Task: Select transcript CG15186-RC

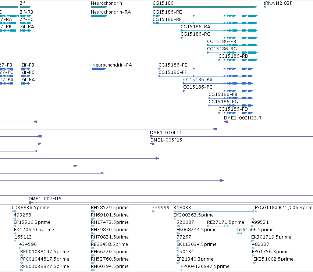Action: coord(195,34)
